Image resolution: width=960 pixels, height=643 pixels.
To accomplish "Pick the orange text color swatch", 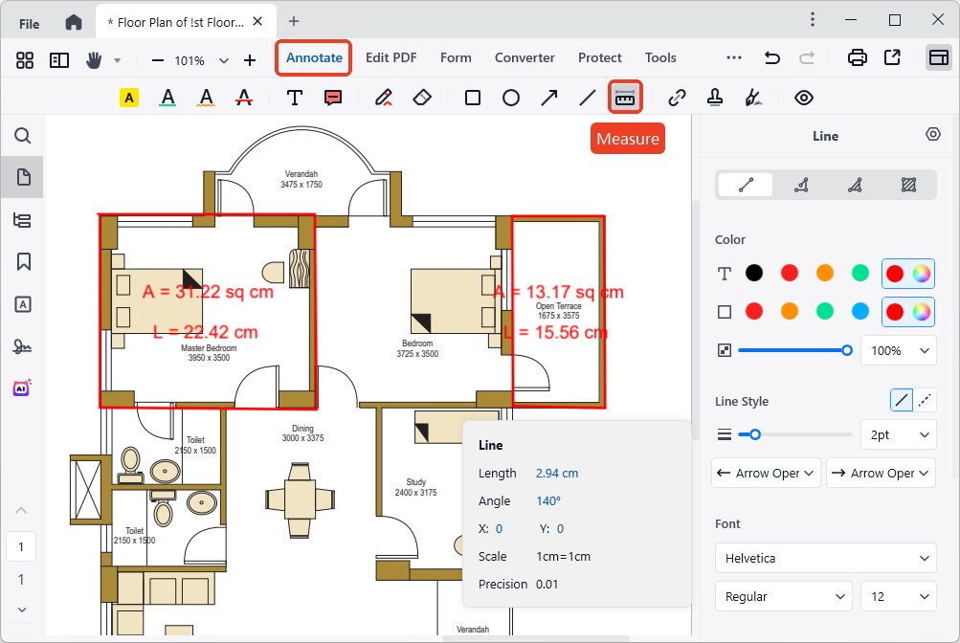I will tap(824, 274).
